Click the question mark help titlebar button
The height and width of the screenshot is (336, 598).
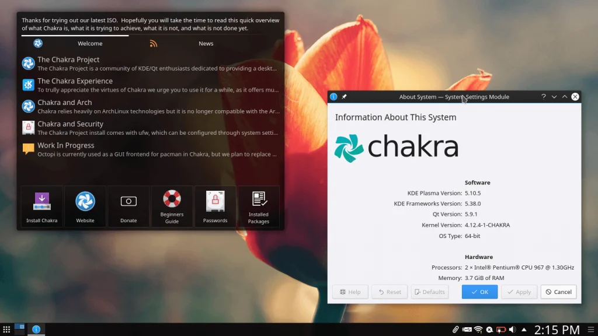pos(544,97)
